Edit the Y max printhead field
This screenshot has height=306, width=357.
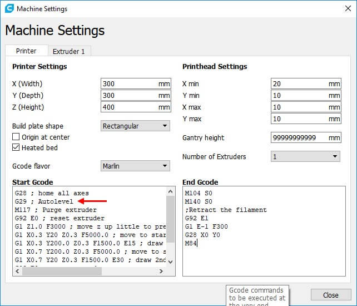[x=306, y=119]
